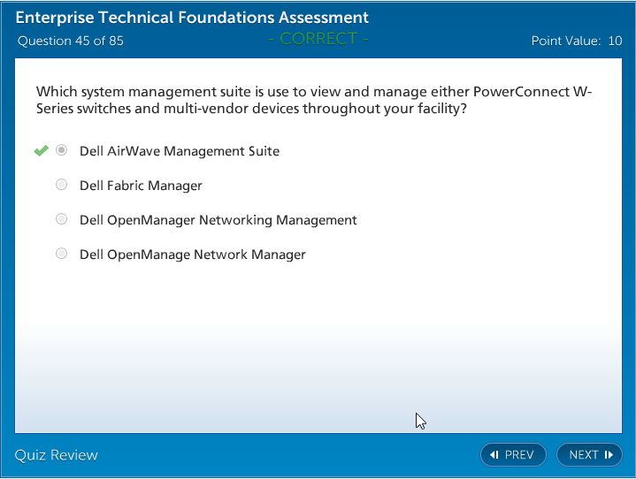Click the Quiz Review label
Screen dimensions: 636x479
[x=57, y=455]
